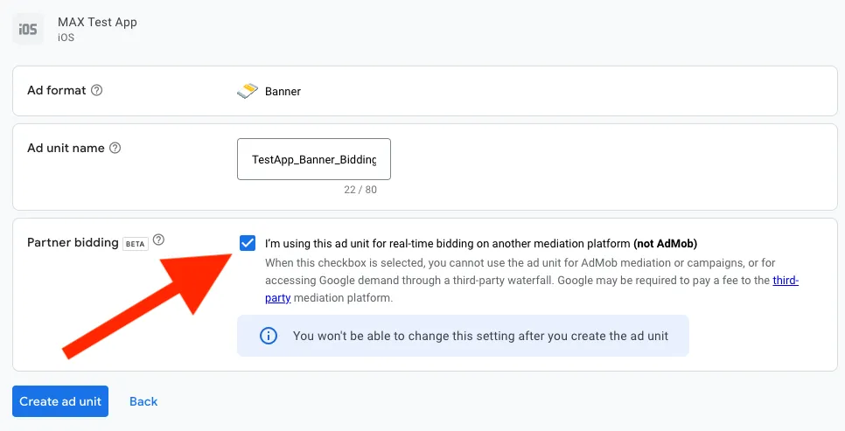Open the Ad format help tooltip icon
The image size is (845, 431).
click(97, 90)
